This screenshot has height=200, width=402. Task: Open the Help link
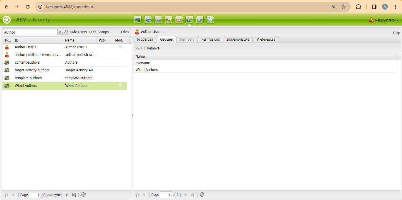[396, 33]
